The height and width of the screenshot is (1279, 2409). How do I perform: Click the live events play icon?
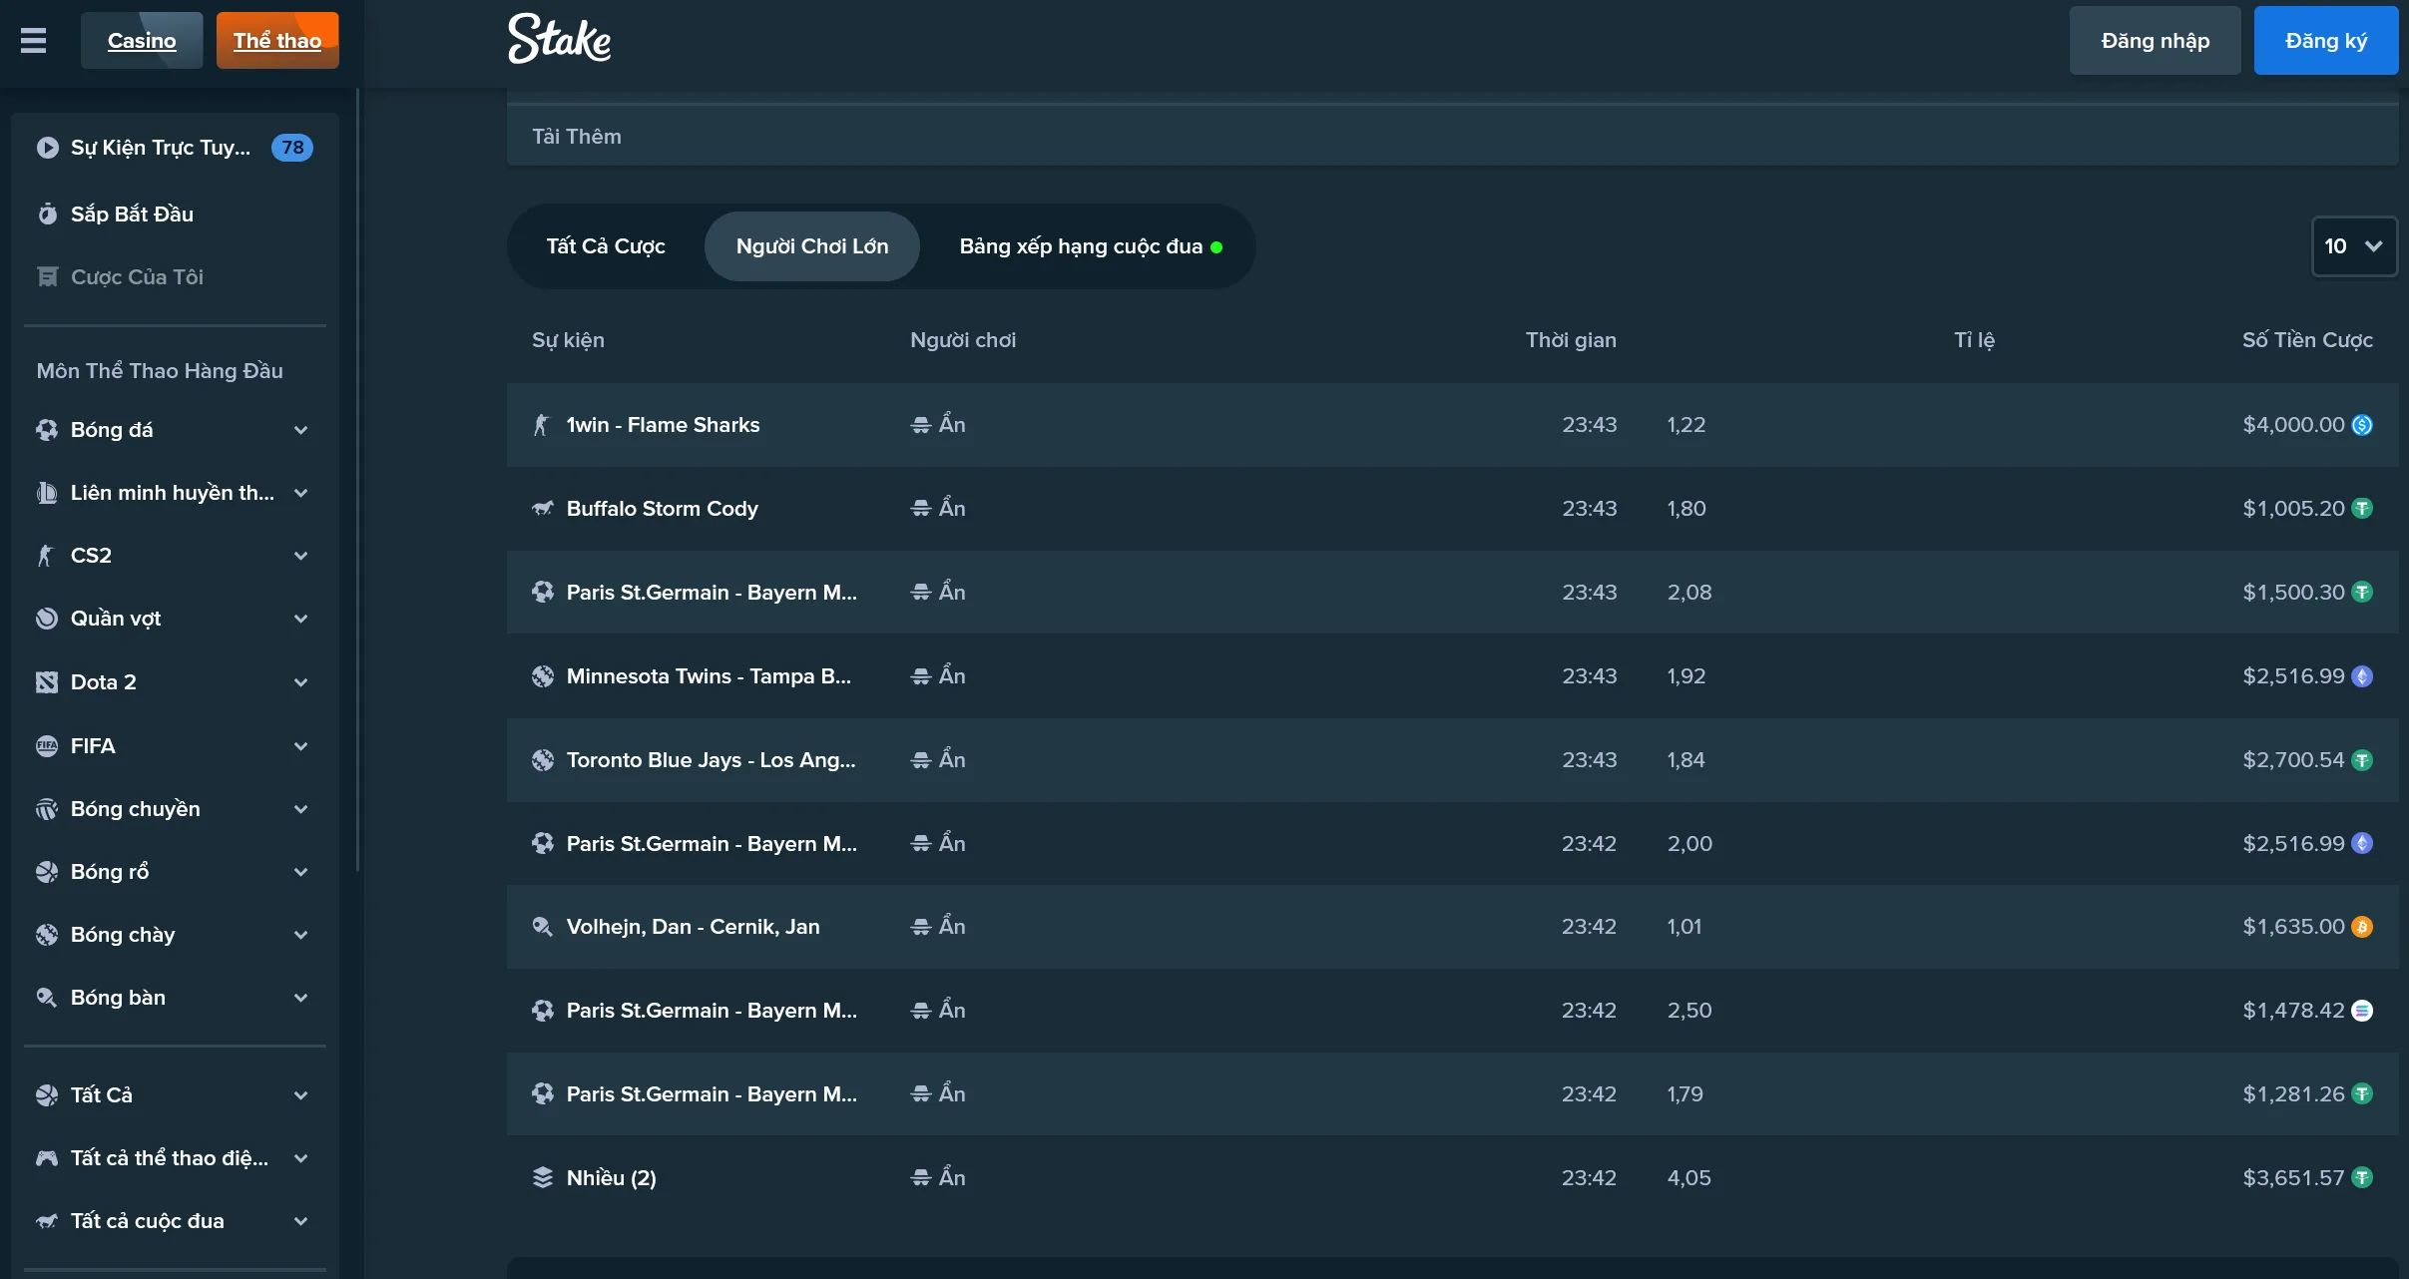47,148
